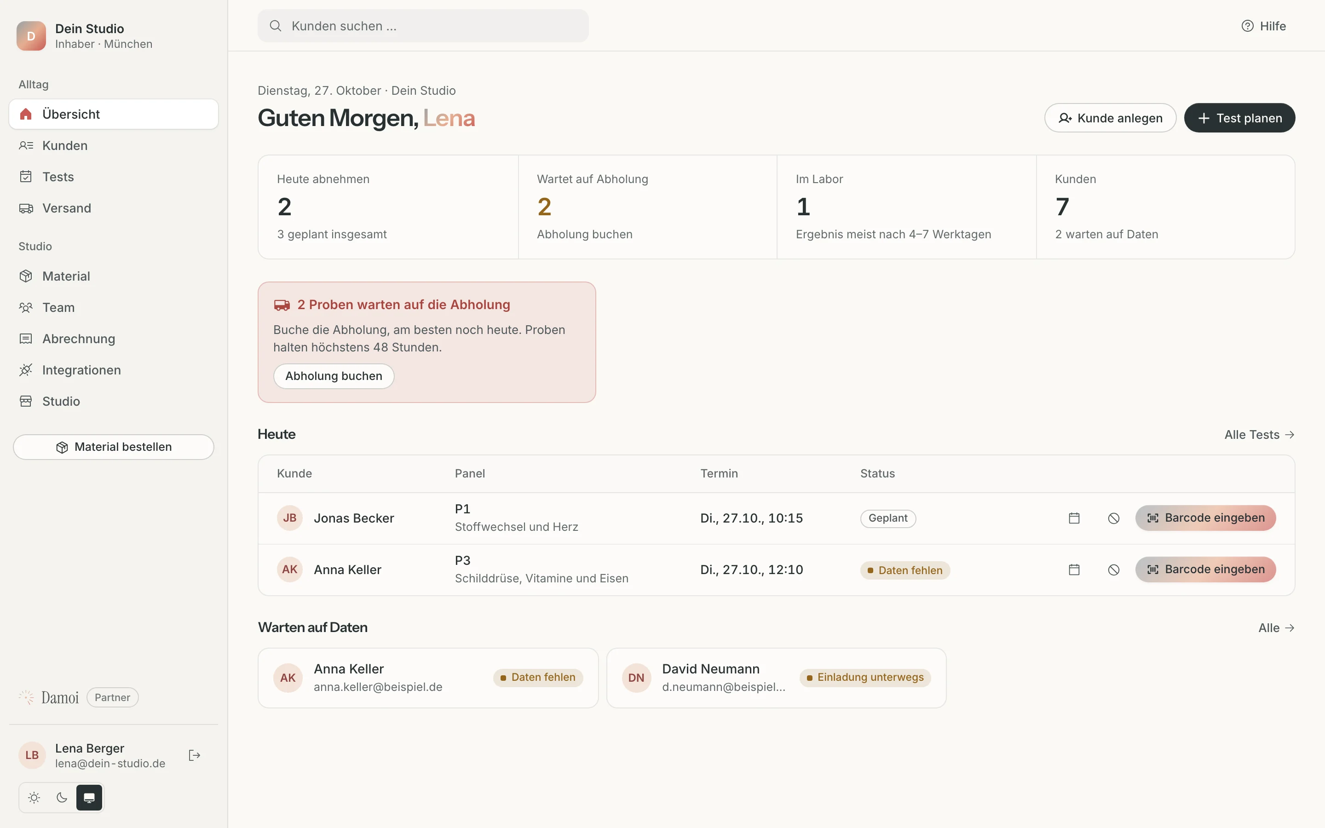Open Studio settings entry in sidebar
Screen dimensions: 1325x828
click(x=113, y=401)
